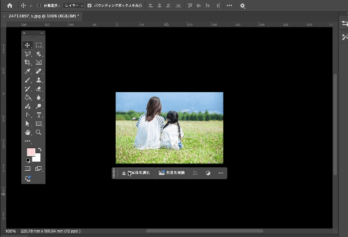
Task: Open three-dots menu on contextual task bar
Action: (221, 174)
